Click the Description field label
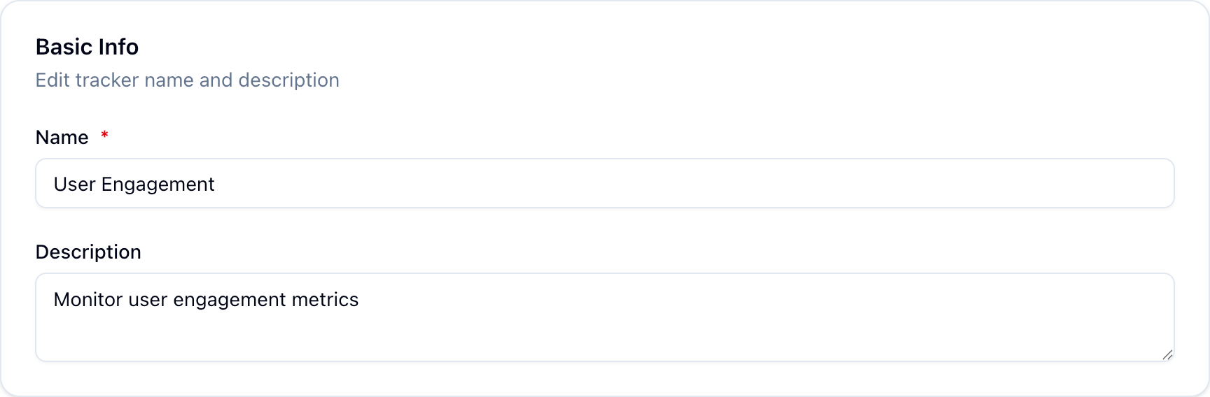Screen dimensions: 1210x397 pyautogui.click(x=88, y=252)
